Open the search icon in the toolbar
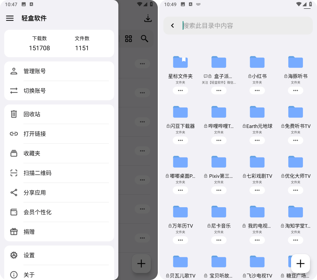 (144, 39)
